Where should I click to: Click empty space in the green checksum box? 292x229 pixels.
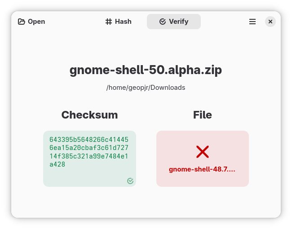[x=85, y=177]
